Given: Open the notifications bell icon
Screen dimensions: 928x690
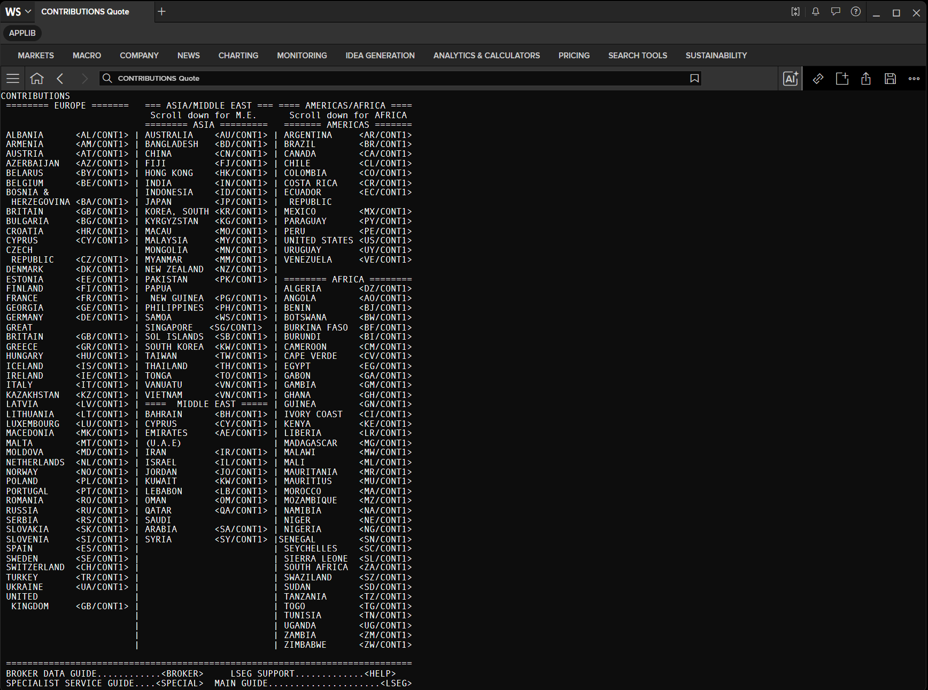Looking at the screenshot, I should point(816,12).
